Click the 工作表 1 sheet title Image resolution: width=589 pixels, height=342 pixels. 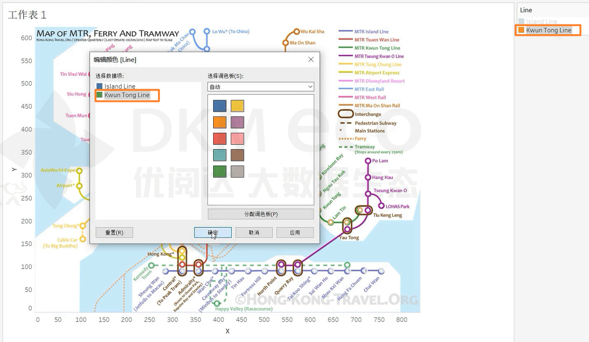(27, 15)
